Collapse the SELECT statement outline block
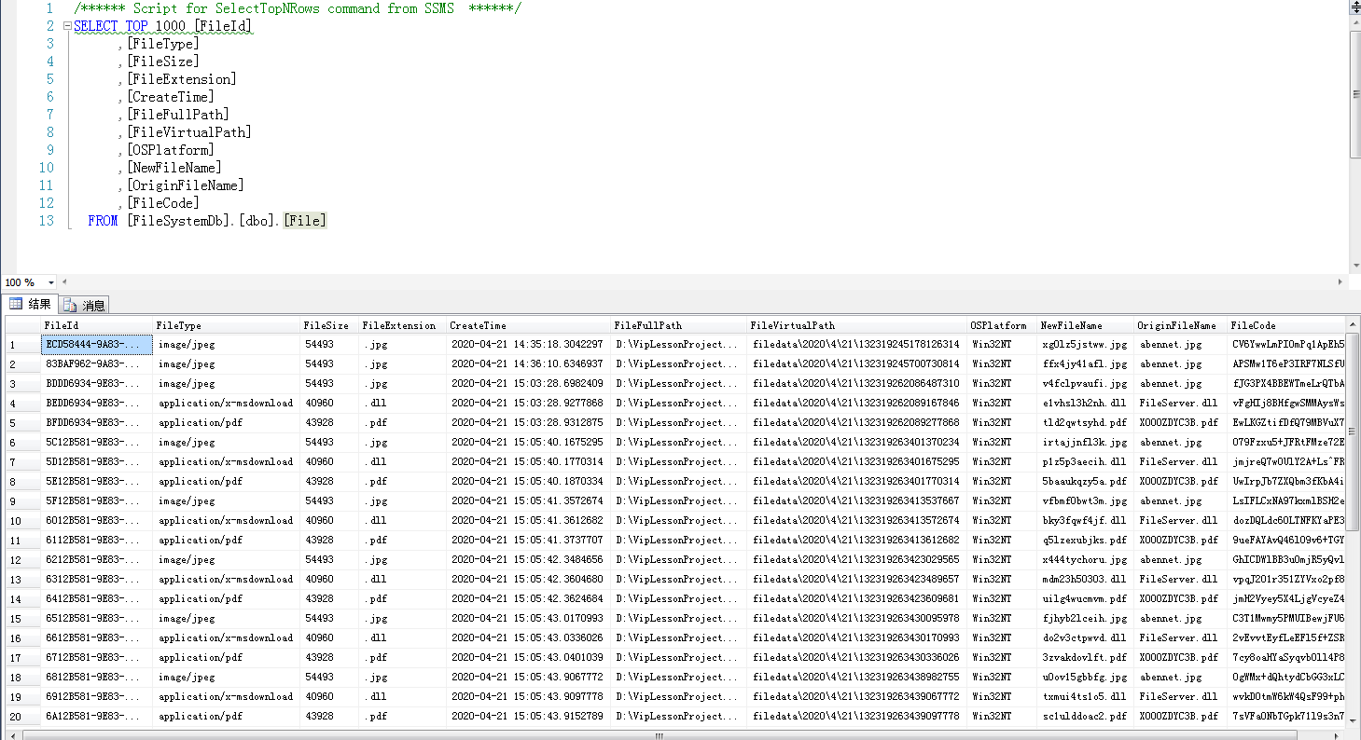1361x740 pixels. [x=67, y=26]
